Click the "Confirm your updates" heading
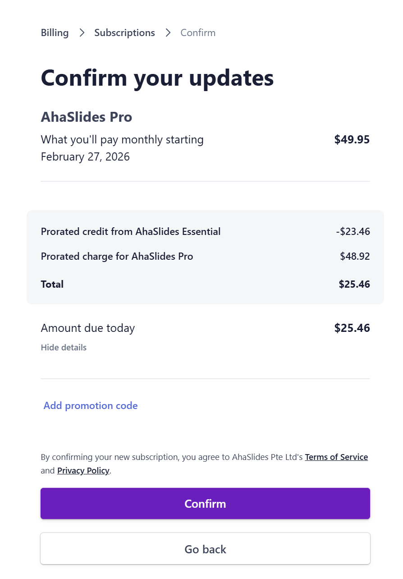403x579 pixels. (x=157, y=78)
